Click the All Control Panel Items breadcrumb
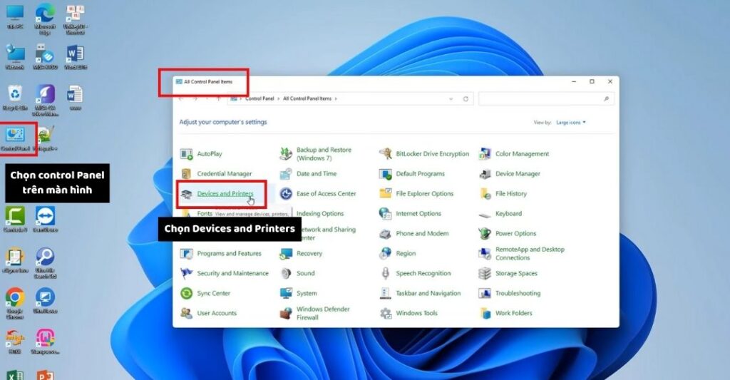This screenshot has width=730, height=380. 308,99
